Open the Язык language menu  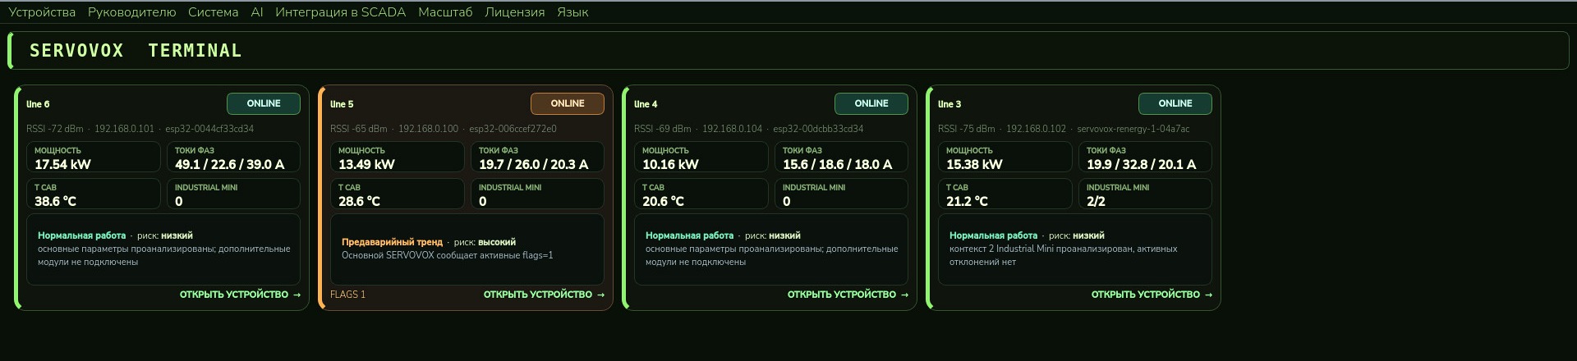[572, 12]
